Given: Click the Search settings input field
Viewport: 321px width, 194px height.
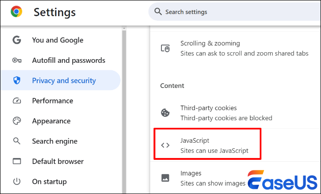Looking at the screenshot, I should tap(232, 12).
